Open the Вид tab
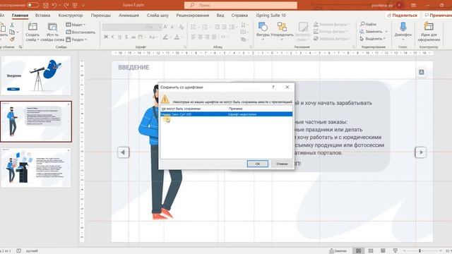Viewport: 452px width, 254px height. (220, 16)
